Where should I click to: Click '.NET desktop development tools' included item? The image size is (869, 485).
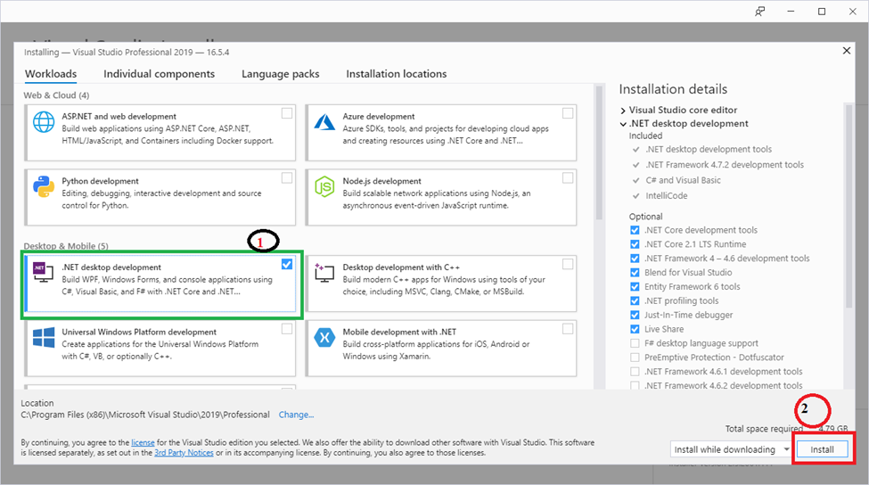click(709, 149)
